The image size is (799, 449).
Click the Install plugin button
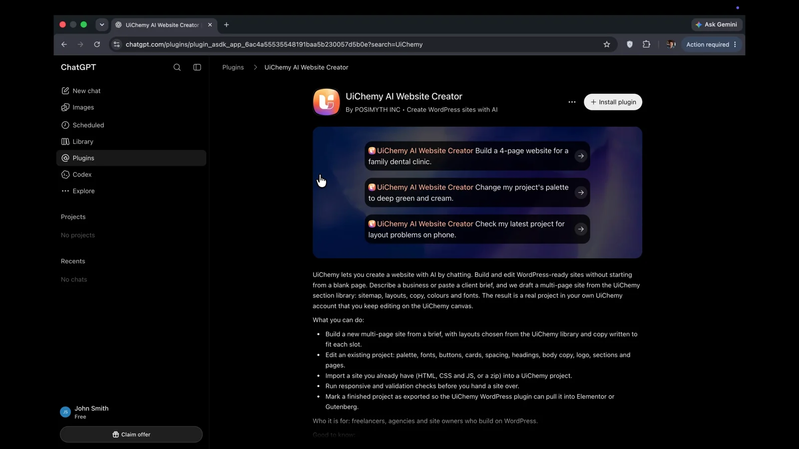pyautogui.click(x=613, y=102)
